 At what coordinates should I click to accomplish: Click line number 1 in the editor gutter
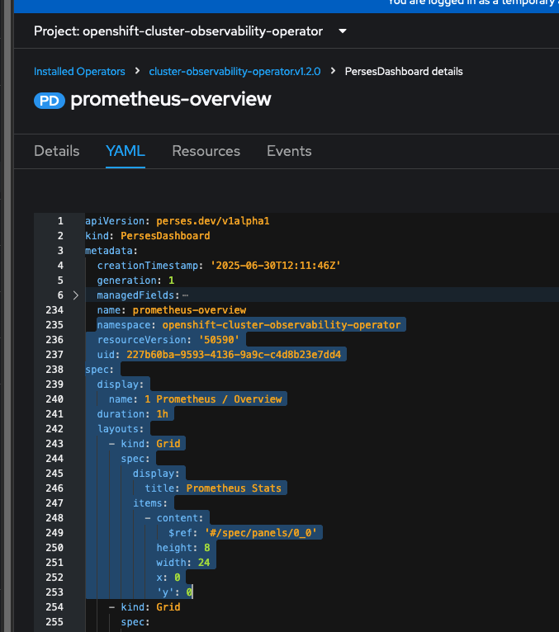point(59,221)
